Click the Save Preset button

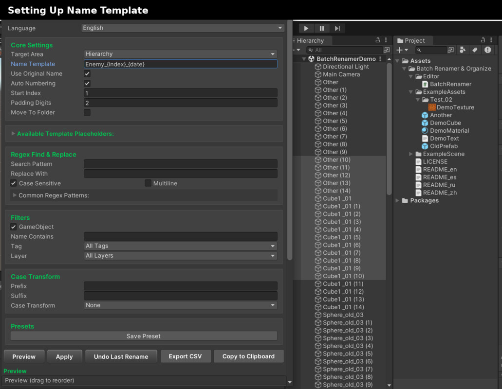click(x=144, y=336)
